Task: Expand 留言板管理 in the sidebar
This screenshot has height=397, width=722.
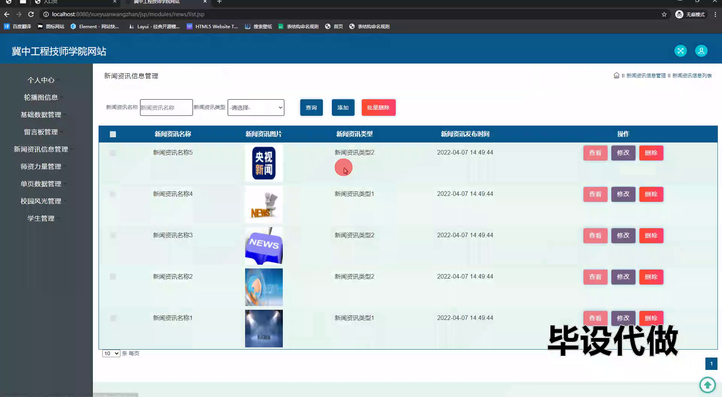Action: click(x=41, y=132)
